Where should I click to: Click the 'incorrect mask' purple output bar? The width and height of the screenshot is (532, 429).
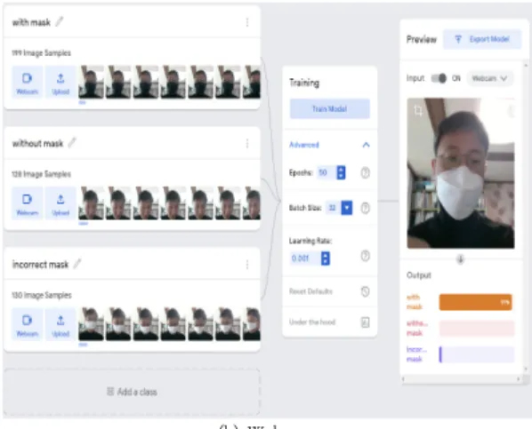click(477, 354)
